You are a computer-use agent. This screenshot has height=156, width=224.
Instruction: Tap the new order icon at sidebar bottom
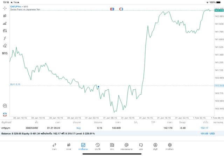[5, 114]
